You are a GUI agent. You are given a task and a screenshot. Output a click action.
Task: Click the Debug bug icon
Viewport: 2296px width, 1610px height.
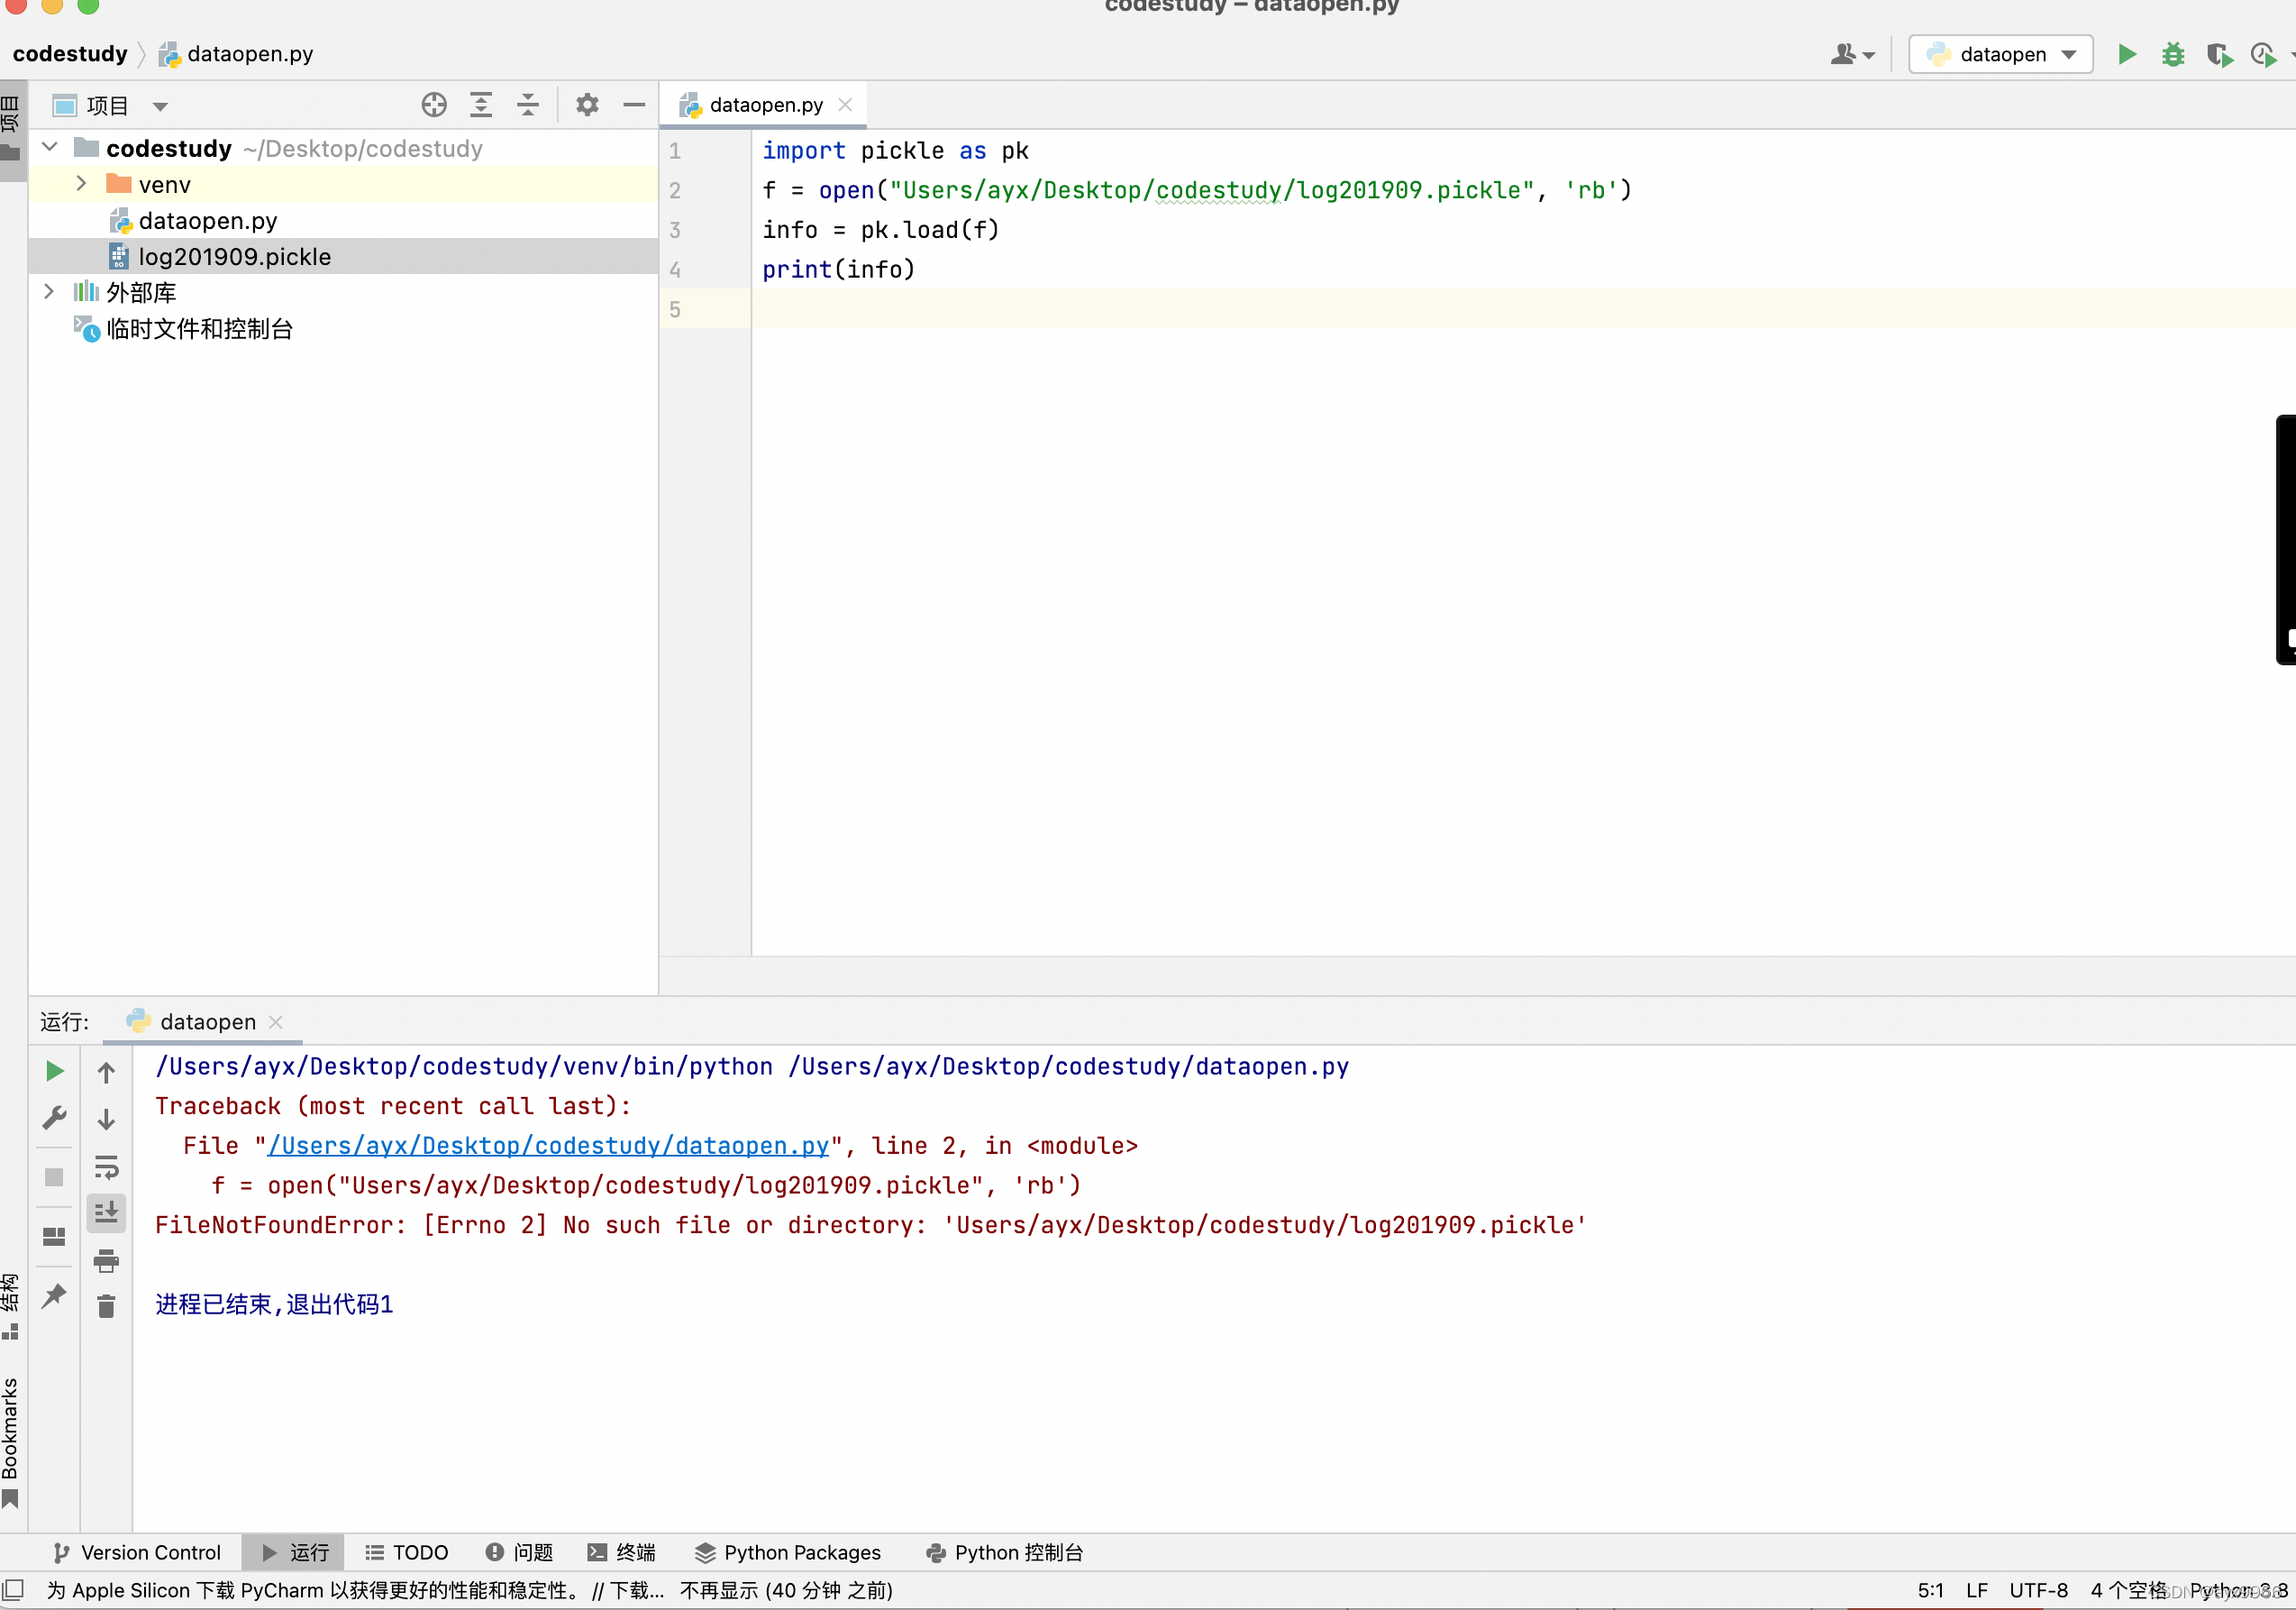pos(2173,54)
